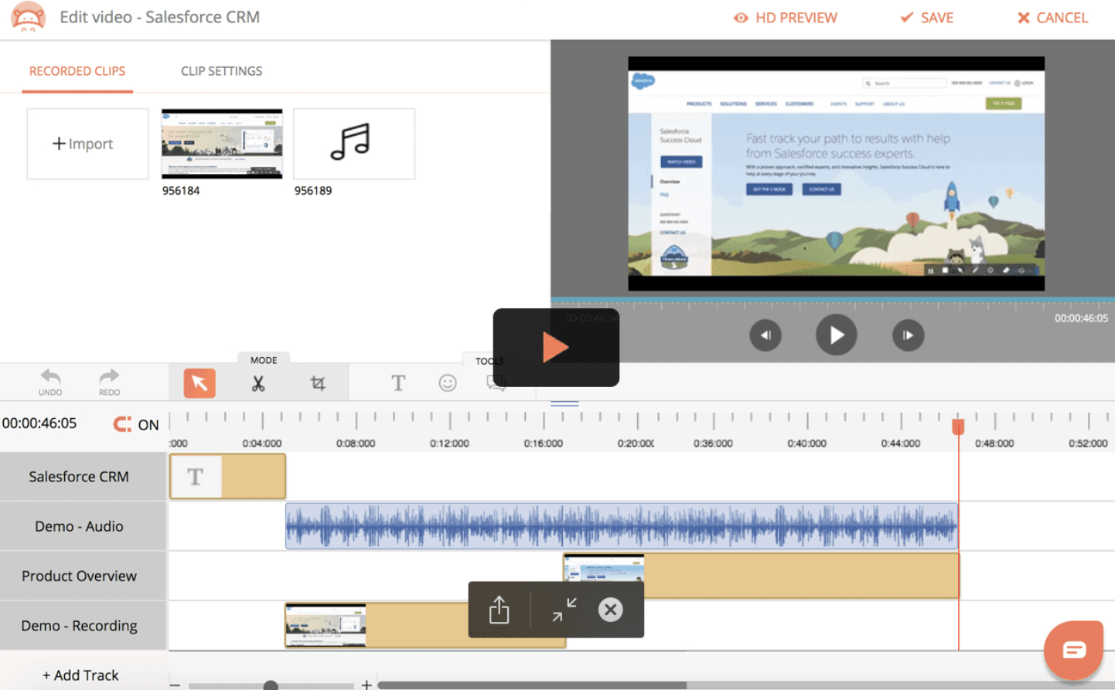The height and width of the screenshot is (690, 1115).
Task: Activate the crop mode tool
Action: pyautogui.click(x=318, y=382)
